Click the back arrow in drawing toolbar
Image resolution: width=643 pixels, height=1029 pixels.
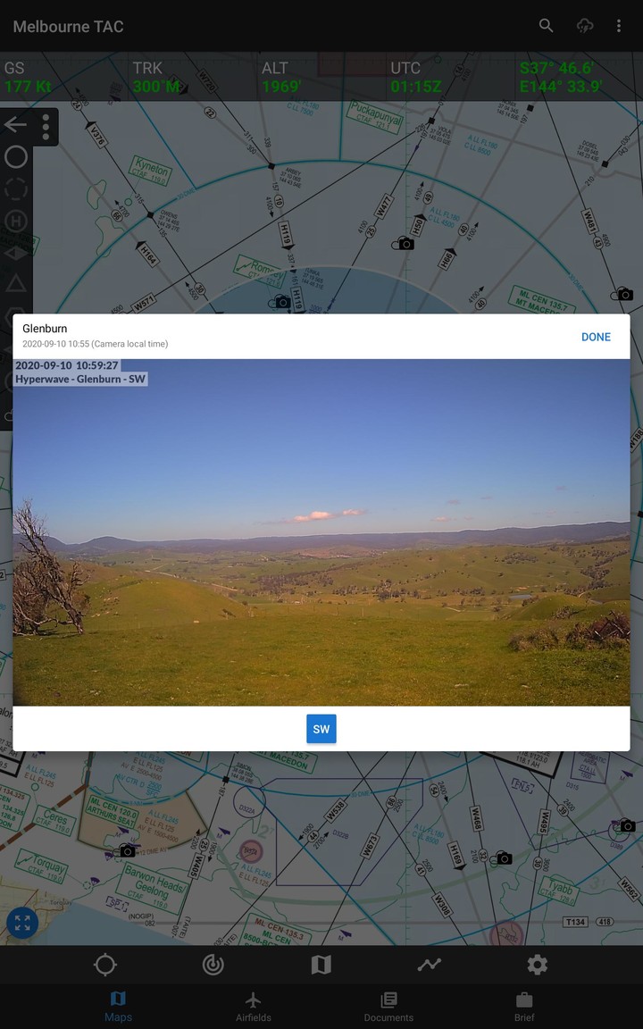15,125
